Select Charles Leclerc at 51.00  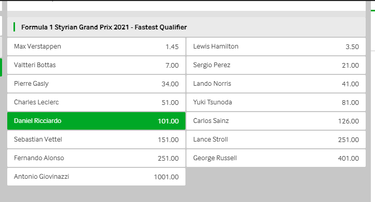(96, 102)
